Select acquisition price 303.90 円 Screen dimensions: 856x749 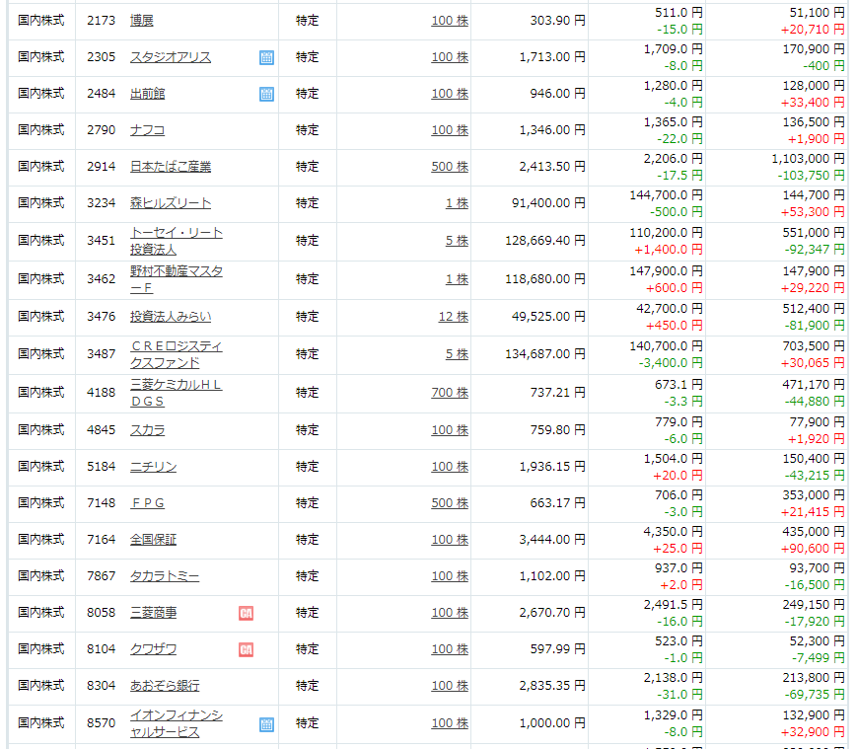(557, 21)
